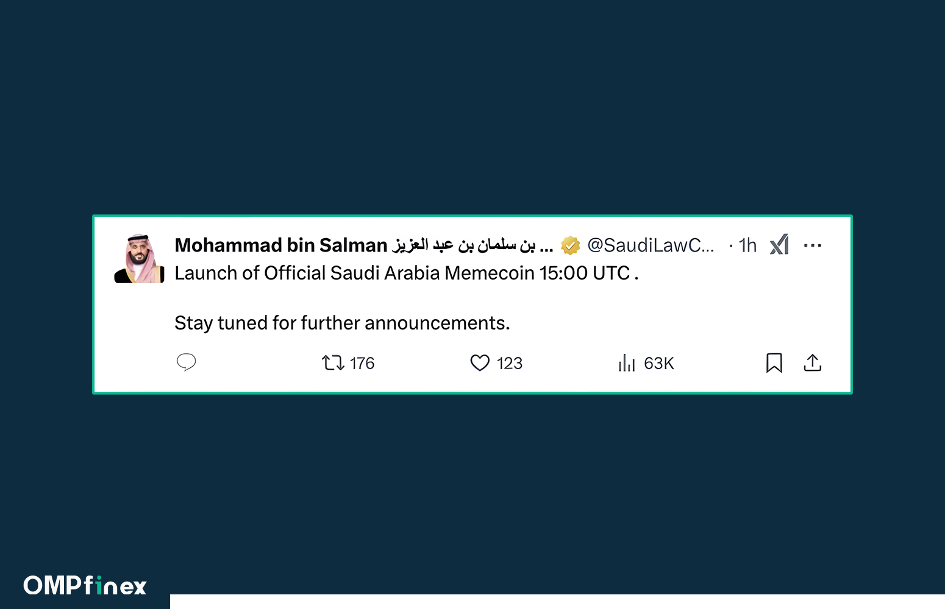Click the OMPfinex logo
The image size is (945, 609).
coord(85,586)
